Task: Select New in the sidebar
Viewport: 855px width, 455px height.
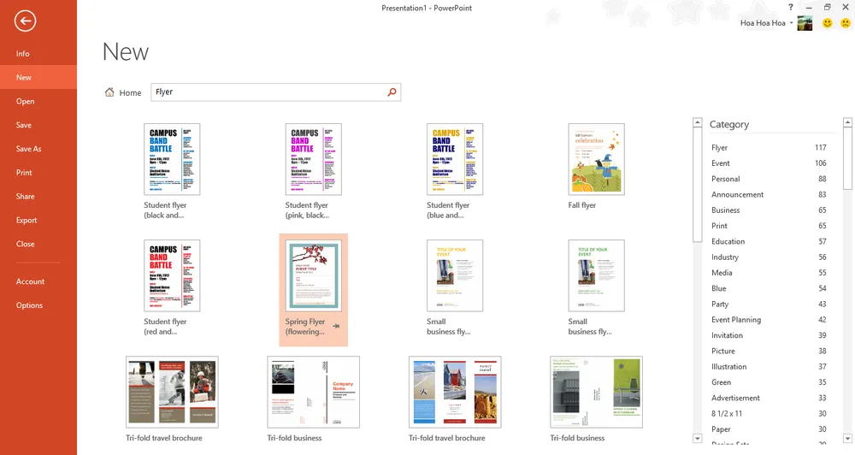Action: tap(38, 78)
